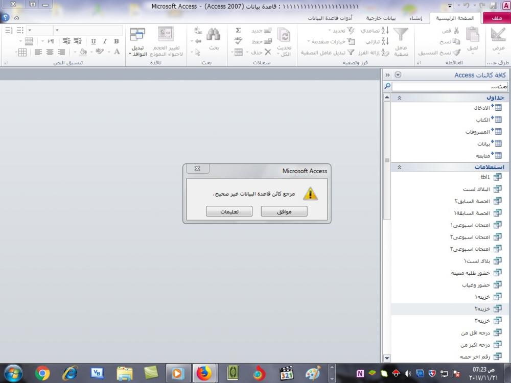Collapse the navigation pane with double-arrow button
The height and width of the screenshot is (383, 511).
[387, 75]
